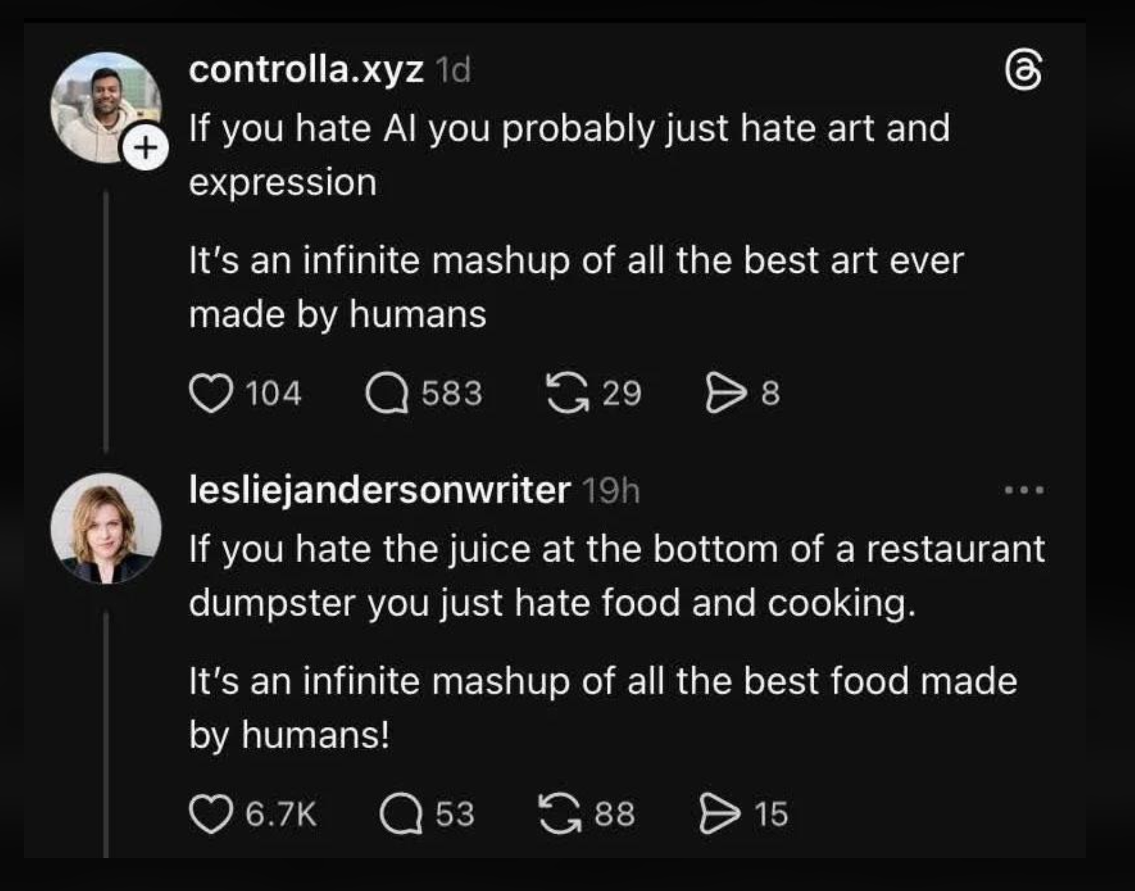
Task: Like the controlla.xyz post
Action: tap(210, 394)
